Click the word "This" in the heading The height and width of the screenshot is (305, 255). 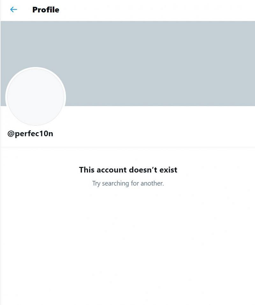pyautogui.click(x=87, y=170)
